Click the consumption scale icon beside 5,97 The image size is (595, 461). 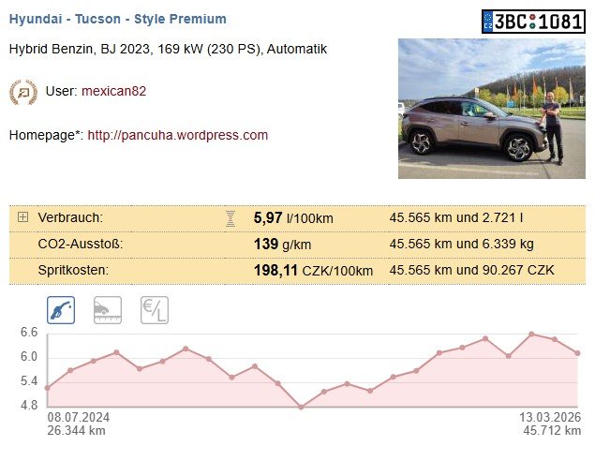pos(231,218)
